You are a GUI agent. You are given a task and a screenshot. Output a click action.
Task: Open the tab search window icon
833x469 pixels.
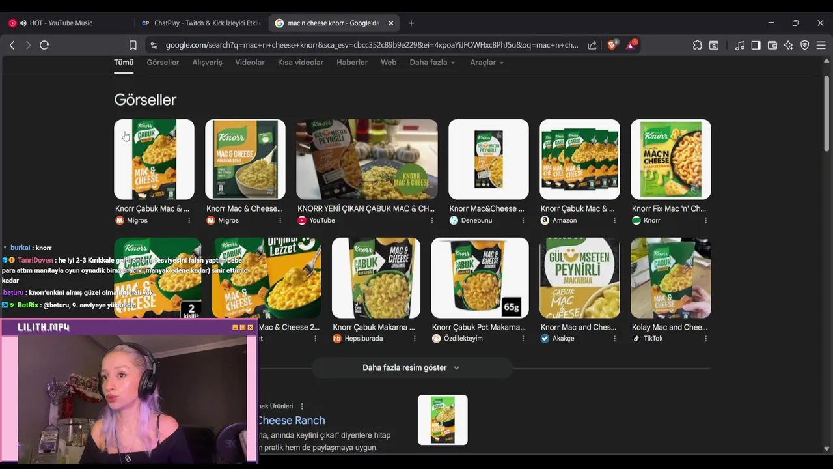coord(714,45)
